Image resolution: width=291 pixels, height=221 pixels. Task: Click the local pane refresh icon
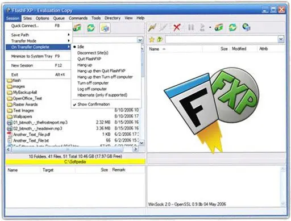tap(91, 28)
